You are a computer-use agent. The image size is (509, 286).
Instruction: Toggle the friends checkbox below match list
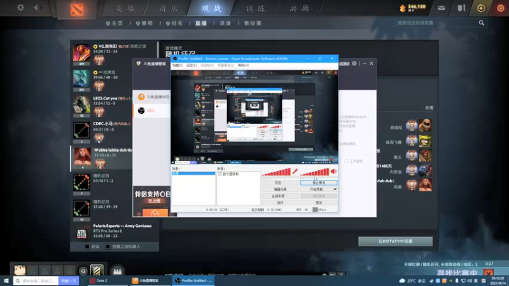pos(87,247)
